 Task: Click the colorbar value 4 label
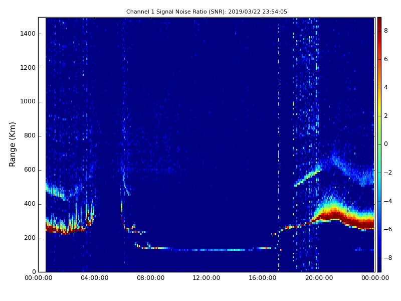pyautogui.click(x=386, y=87)
